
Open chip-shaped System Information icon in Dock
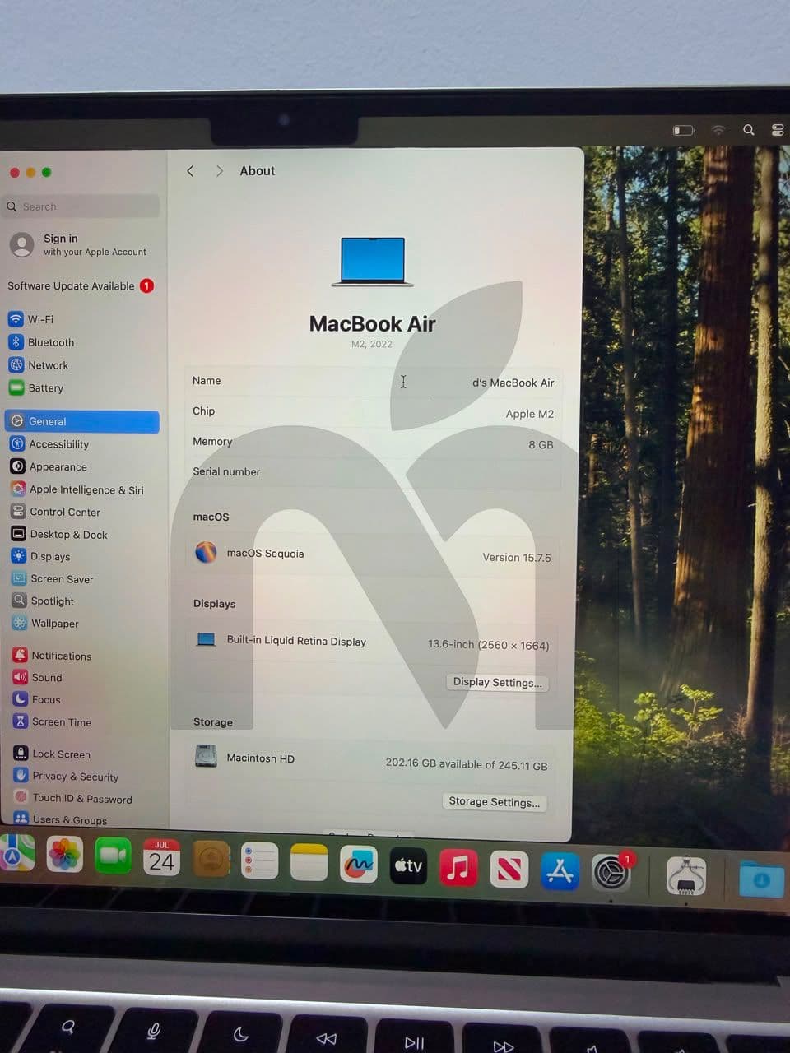685,876
